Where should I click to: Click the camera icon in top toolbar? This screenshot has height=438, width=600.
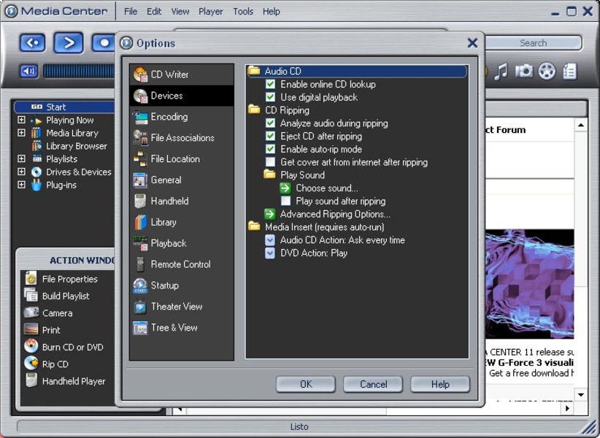(x=523, y=71)
